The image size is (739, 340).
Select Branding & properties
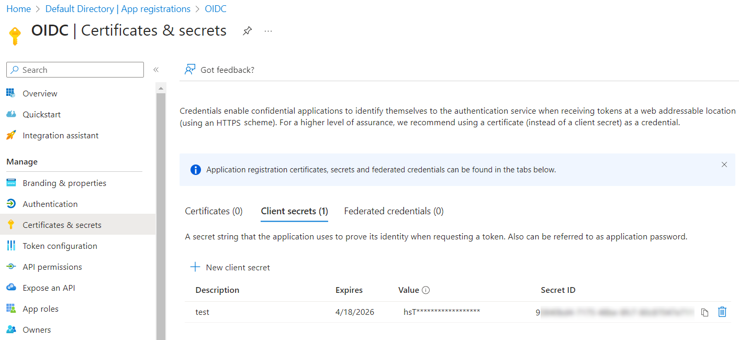64,183
